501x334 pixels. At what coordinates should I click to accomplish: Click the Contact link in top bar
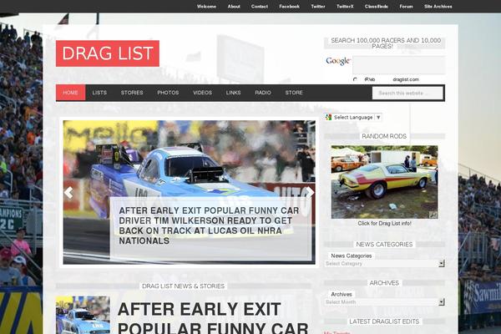[260, 7]
